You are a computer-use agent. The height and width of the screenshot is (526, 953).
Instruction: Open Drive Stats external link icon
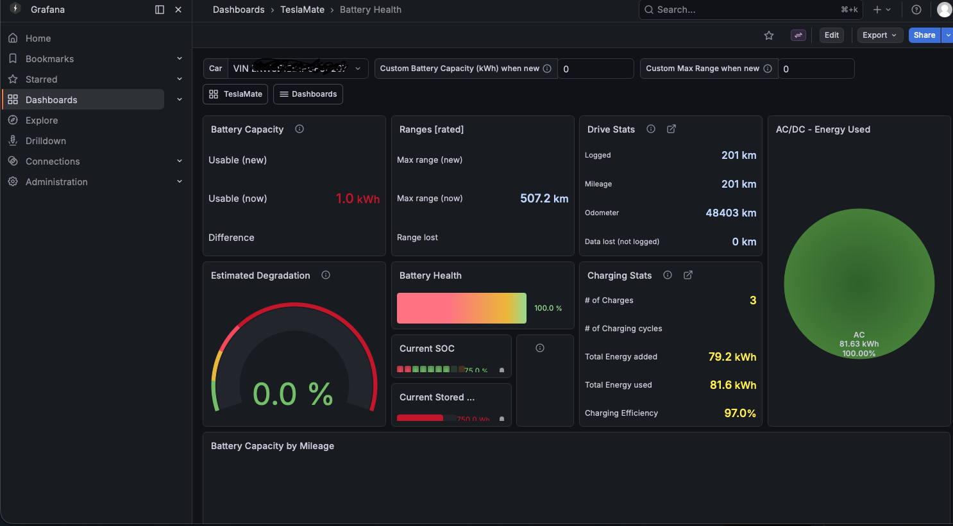pos(671,129)
